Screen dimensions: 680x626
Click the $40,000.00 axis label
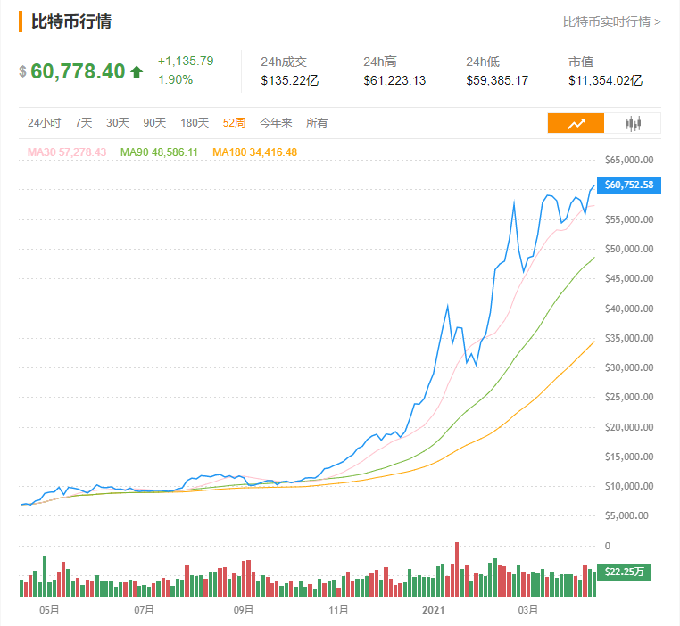tap(629, 309)
